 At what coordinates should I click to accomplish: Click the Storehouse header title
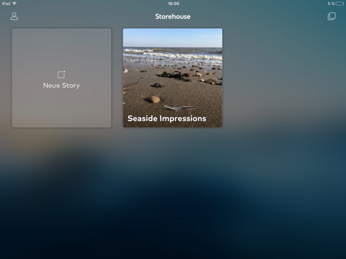[x=173, y=16]
